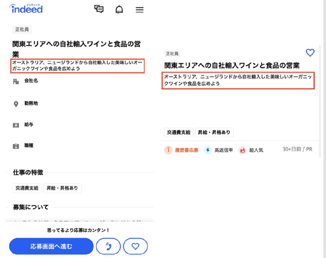Viewport: 326px width, 258px height.
Task: Click the job type badge icon beside 職種
Action: [x=16, y=146]
